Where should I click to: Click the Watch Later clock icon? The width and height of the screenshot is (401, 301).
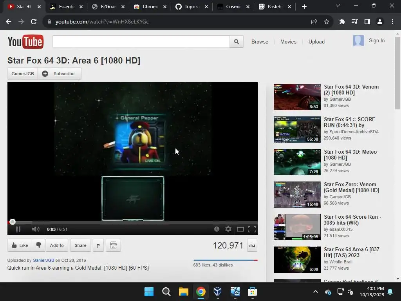pos(217,229)
